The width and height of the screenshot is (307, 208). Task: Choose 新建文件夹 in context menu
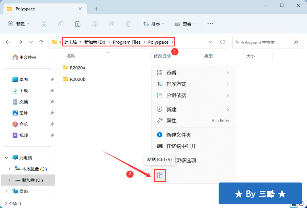(193, 135)
